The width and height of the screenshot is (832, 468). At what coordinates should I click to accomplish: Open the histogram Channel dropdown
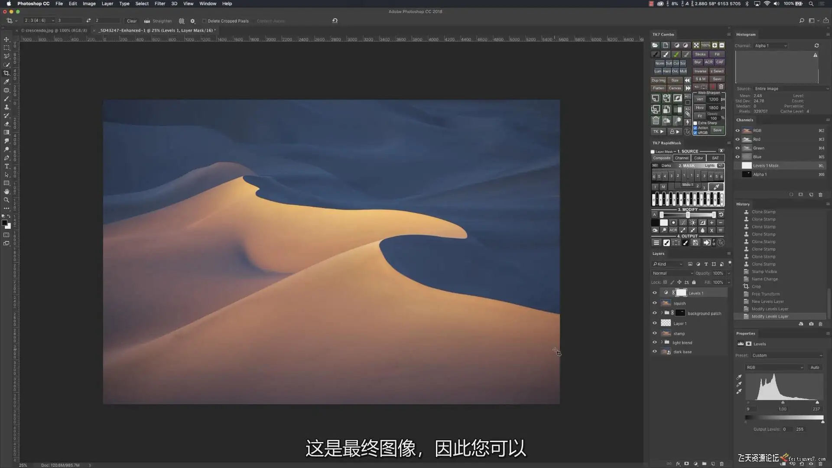(x=770, y=45)
